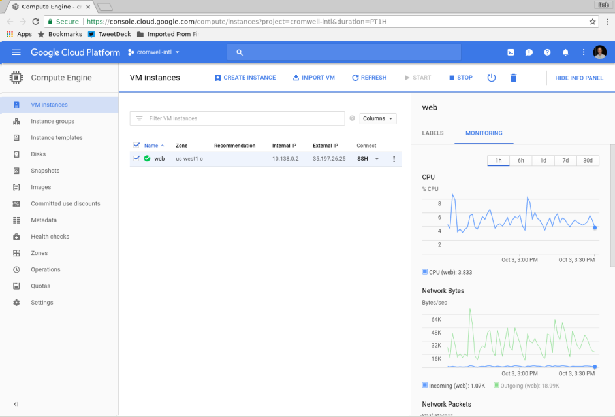
Task: Open the top bar more options menu
Action: [584, 52]
